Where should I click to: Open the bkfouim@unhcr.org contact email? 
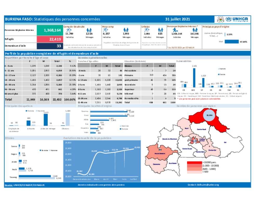pos(208,185)
